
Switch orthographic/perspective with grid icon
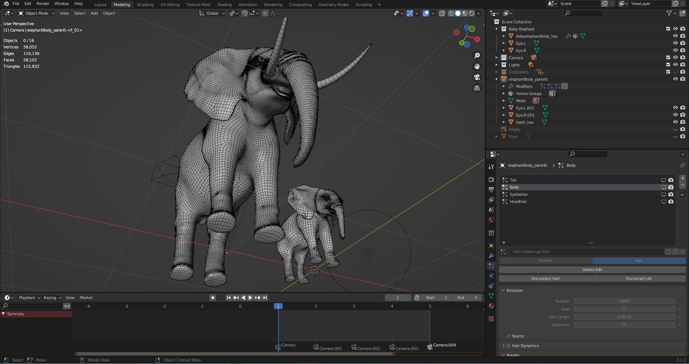[x=477, y=88]
